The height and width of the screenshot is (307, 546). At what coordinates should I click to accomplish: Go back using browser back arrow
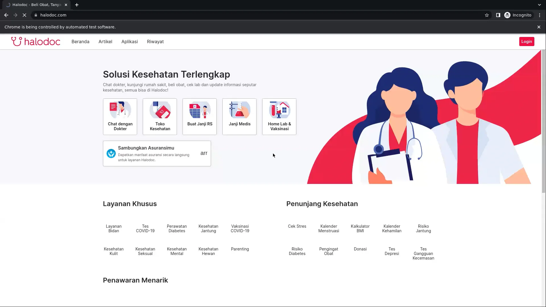click(6, 15)
